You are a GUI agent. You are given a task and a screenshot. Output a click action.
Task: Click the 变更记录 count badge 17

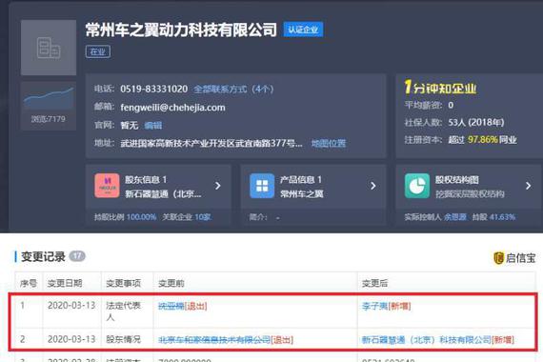77,256
